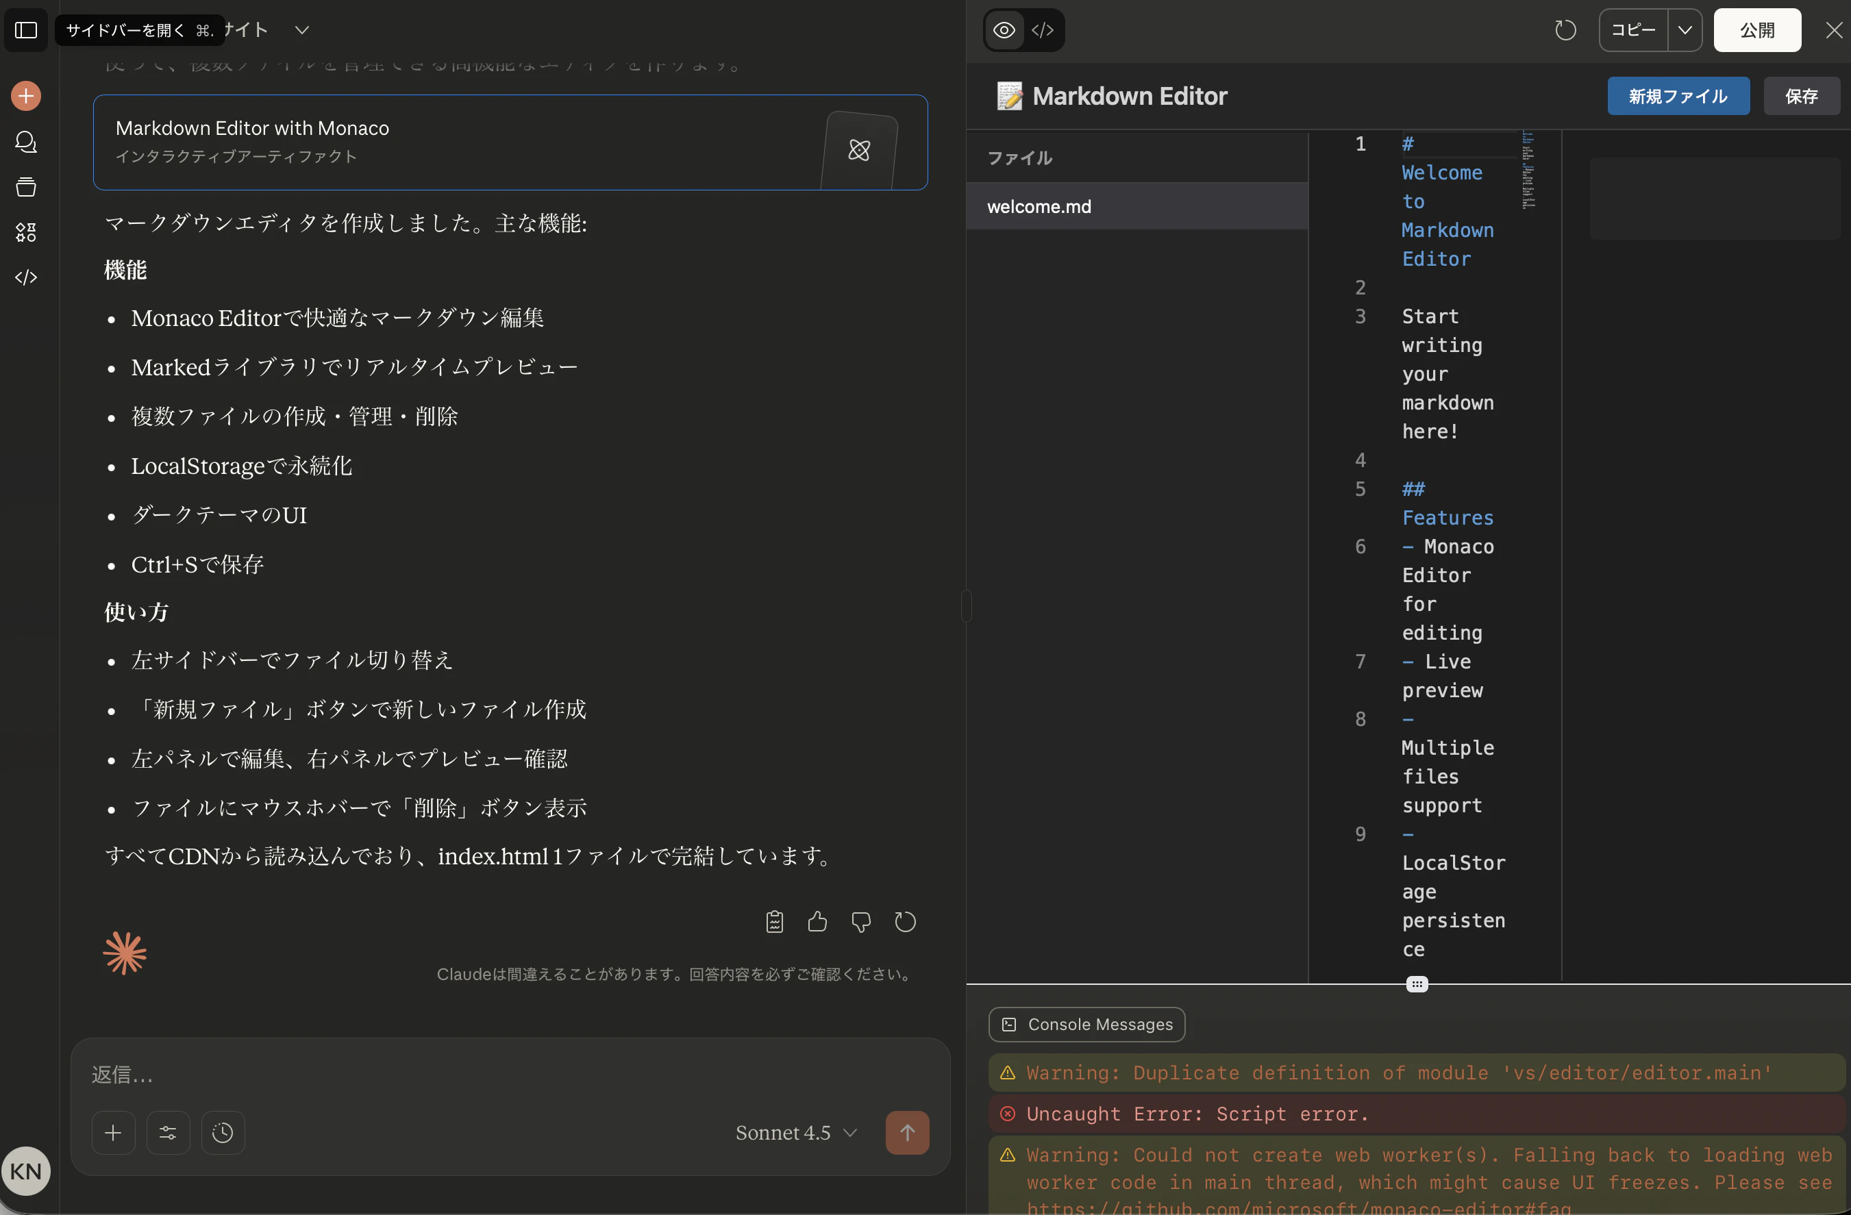Select welcome.md in the file list
Screen dimensions: 1851x1215
(1136, 206)
